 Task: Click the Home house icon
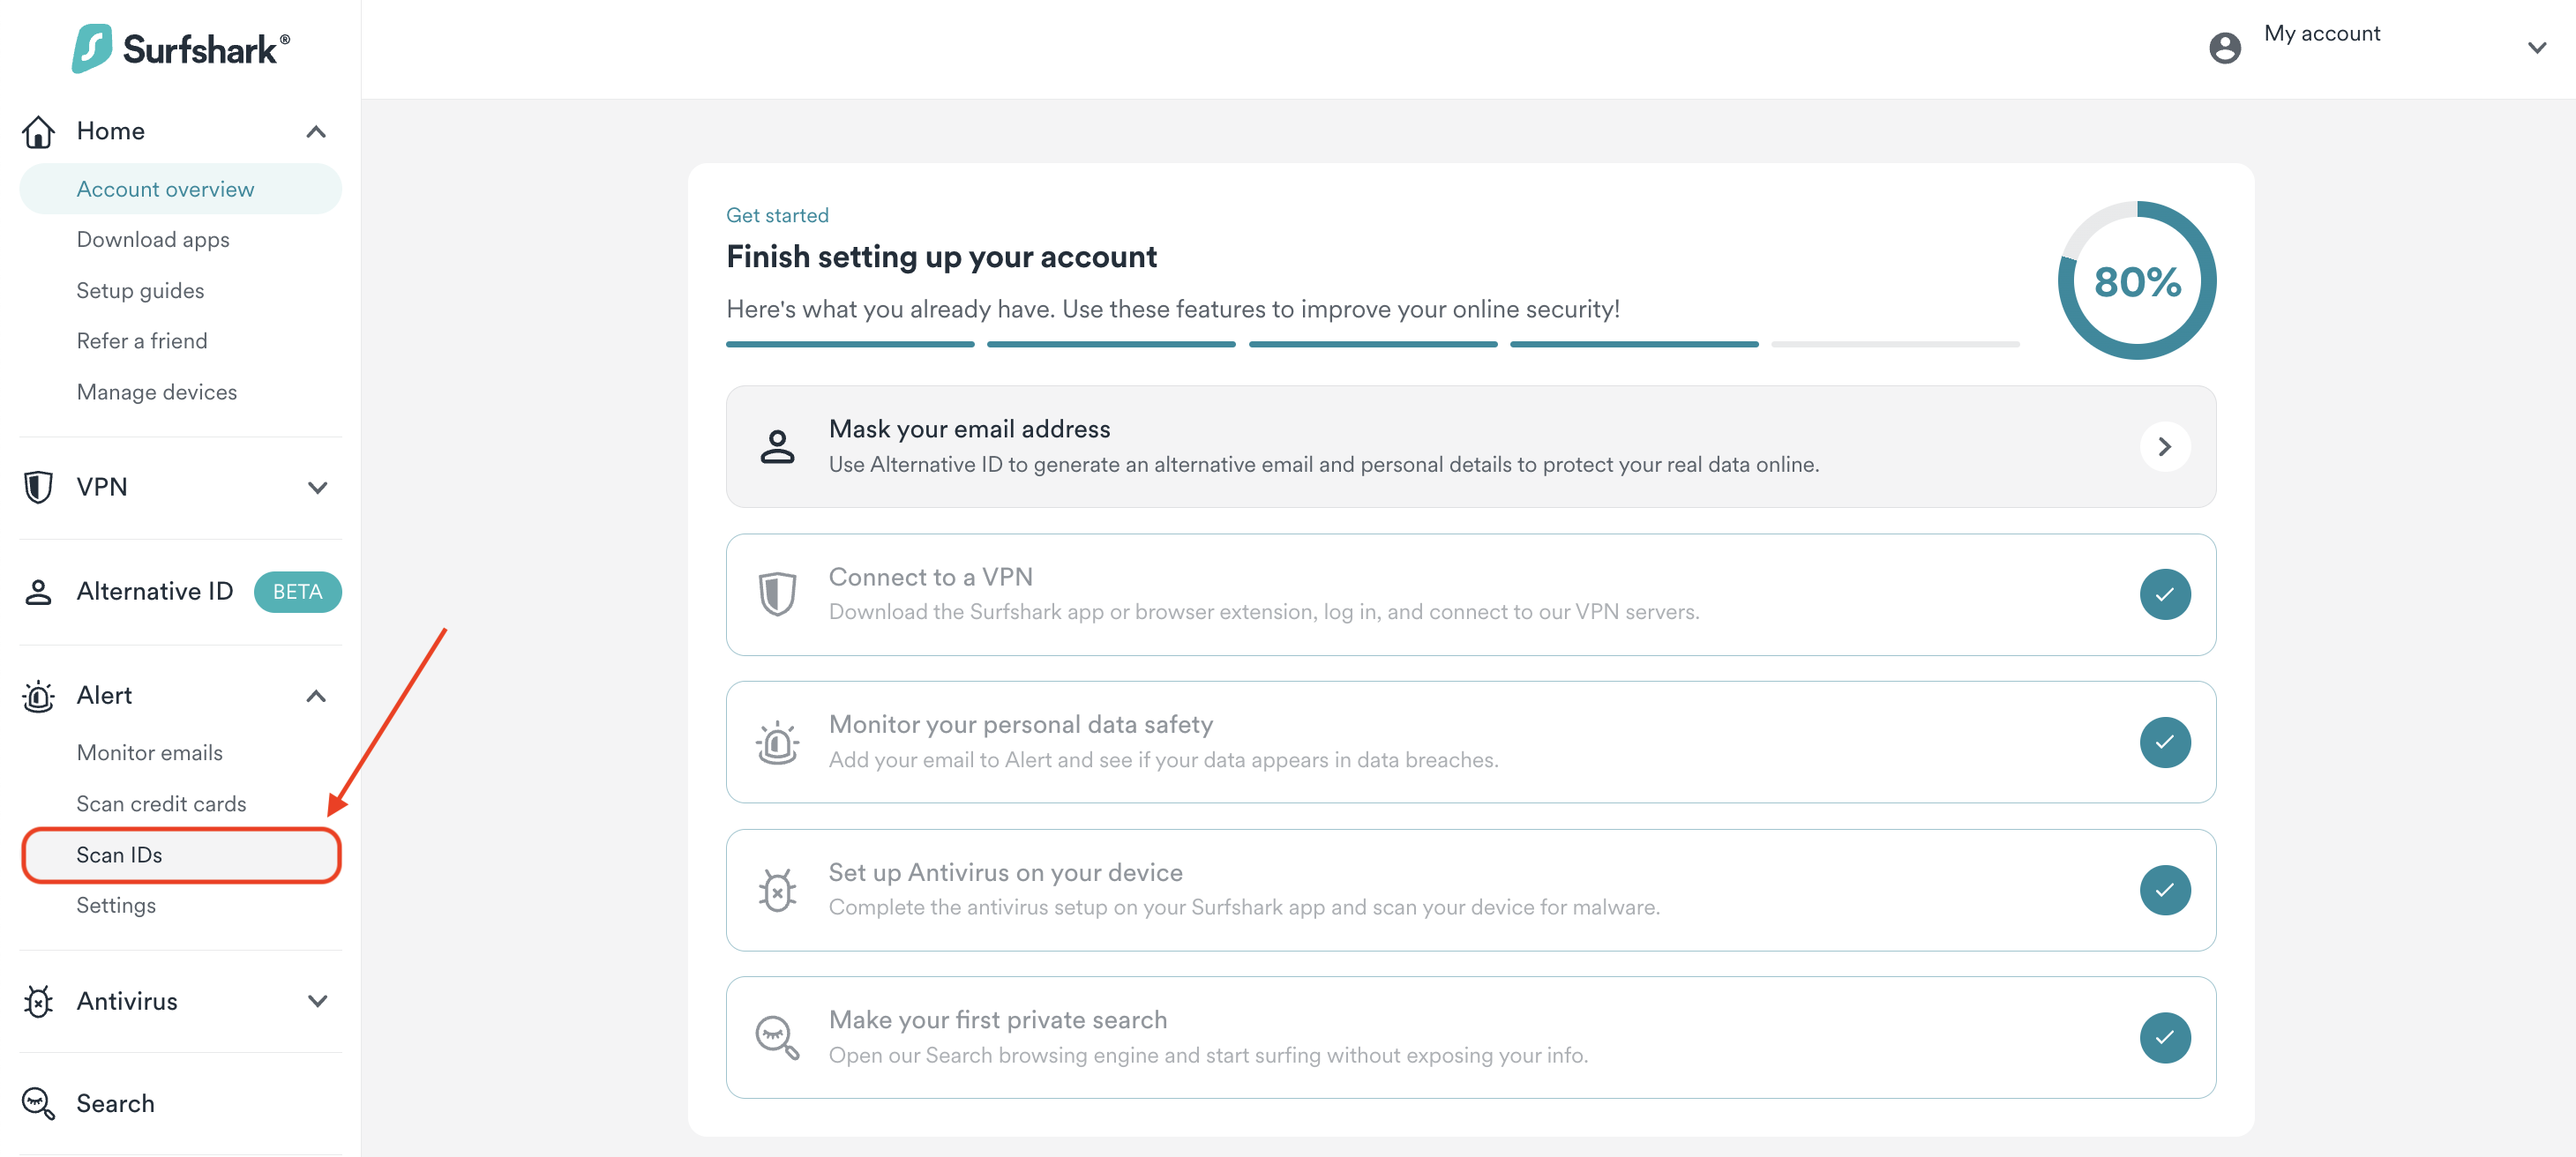38,131
